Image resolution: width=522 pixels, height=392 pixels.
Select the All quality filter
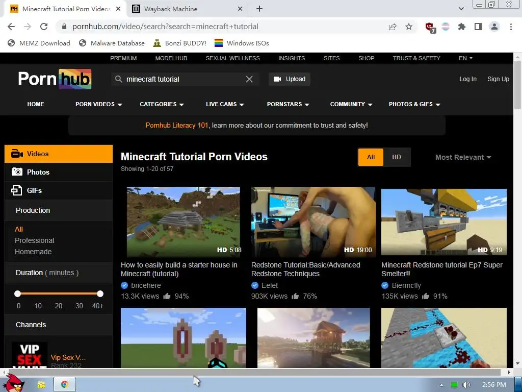point(371,157)
